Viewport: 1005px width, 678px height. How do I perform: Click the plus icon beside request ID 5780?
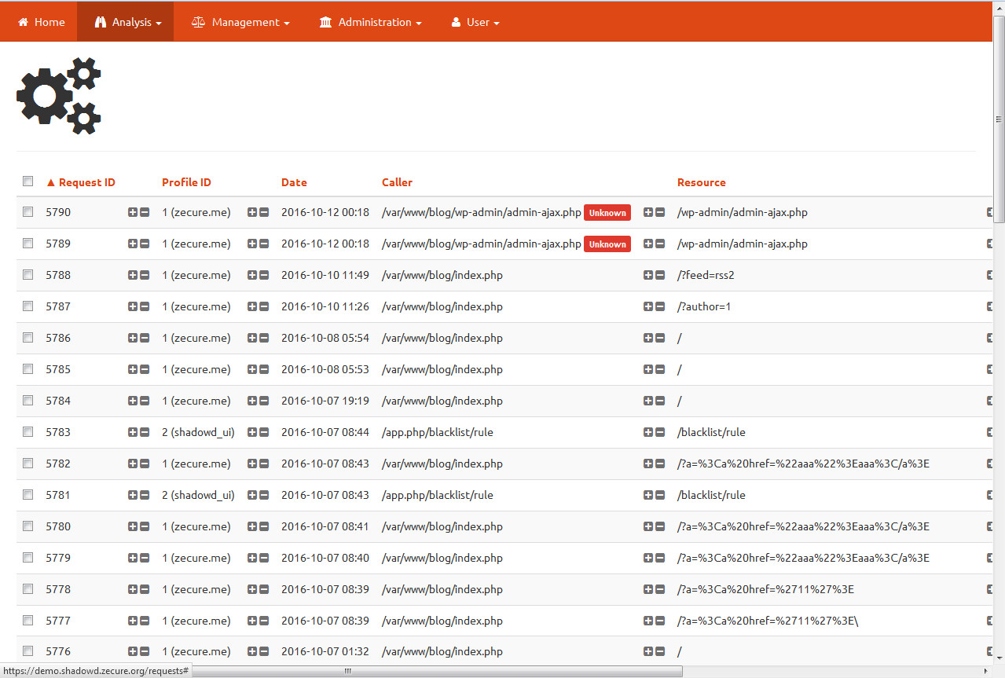click(x=133, y=526)
